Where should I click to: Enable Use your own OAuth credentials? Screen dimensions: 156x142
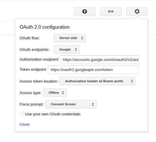21,114
